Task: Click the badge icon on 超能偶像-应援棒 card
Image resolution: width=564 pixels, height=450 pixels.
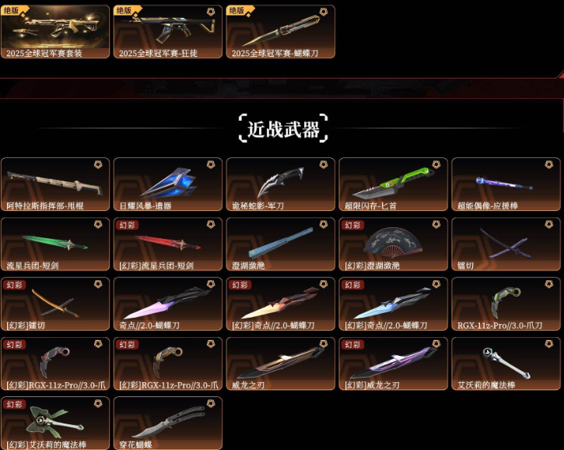Action: pos(549,164)
